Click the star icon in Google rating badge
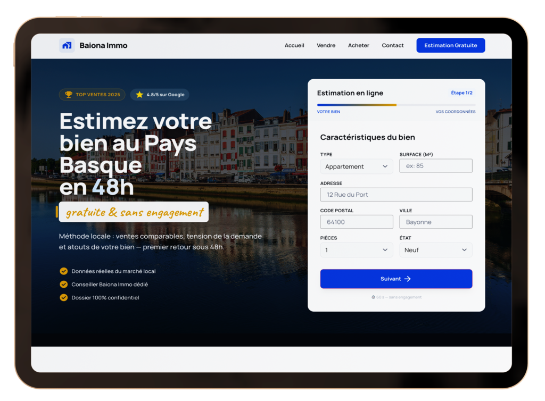The width and height of the screenshot is (545, 401). [x=139, y=95]
